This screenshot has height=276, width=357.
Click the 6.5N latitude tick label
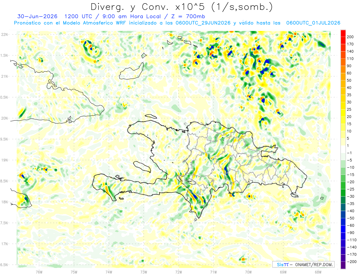pyautogui.click(x=4, y=265)
